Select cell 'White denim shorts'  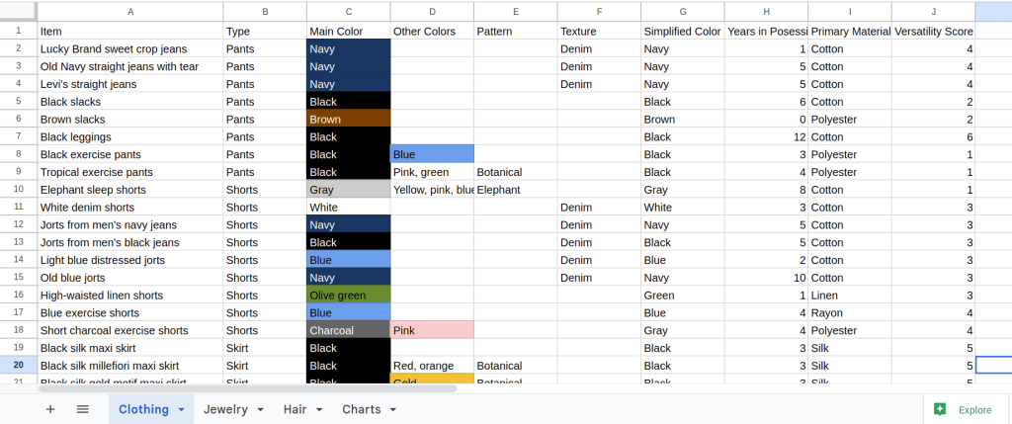coord(130,208)
